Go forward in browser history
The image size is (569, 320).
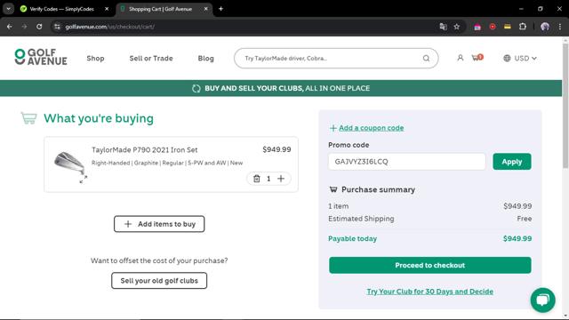(24, 27)
